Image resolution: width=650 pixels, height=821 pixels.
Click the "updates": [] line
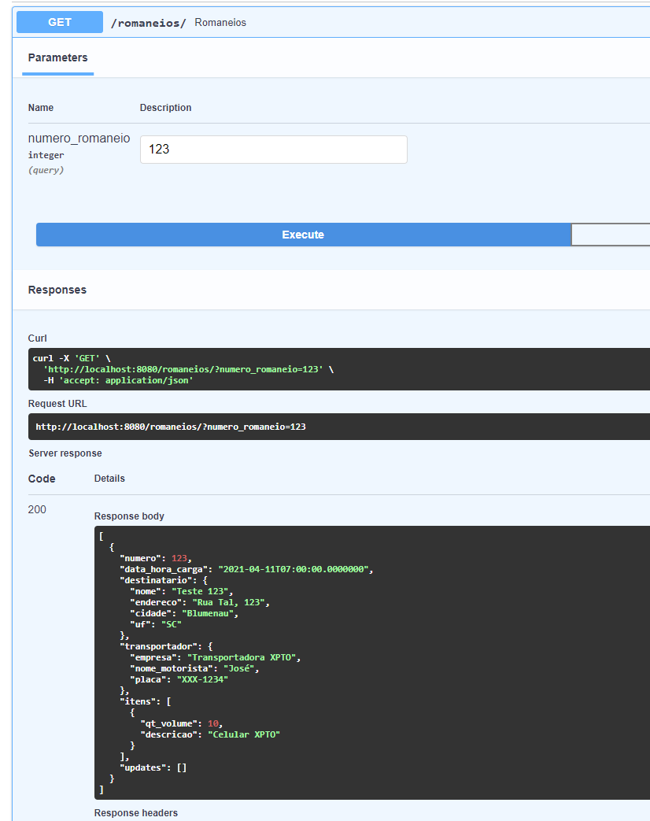click(153, 767)
